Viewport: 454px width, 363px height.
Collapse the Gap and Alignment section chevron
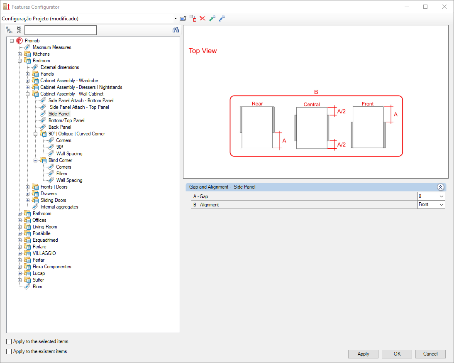point(440,187)
